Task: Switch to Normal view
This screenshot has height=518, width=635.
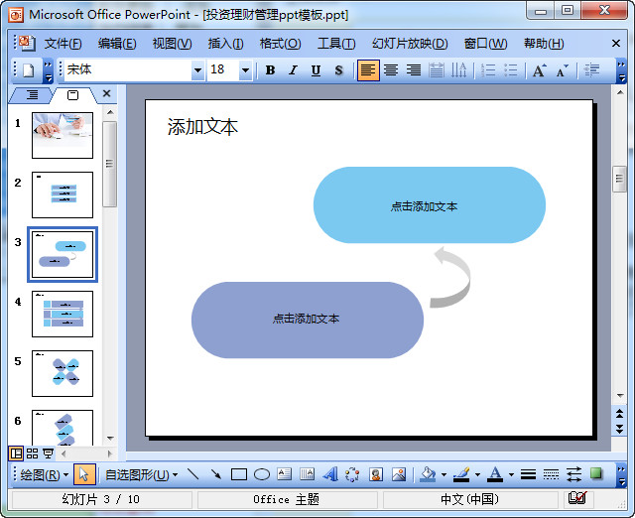Action: click(16, 453)
